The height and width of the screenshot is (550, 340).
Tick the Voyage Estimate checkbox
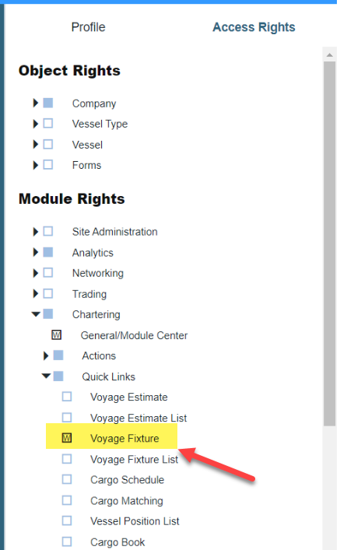coord(67,397)
